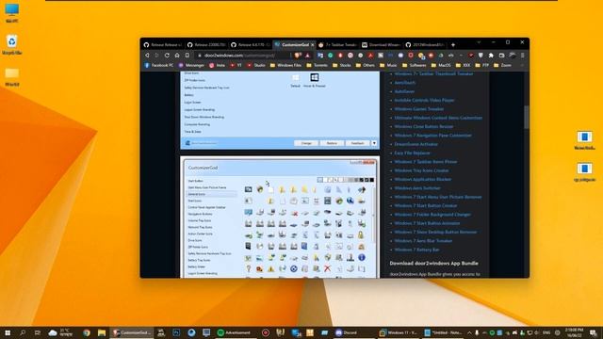Open the Windows 11 taskbar window

398,332
